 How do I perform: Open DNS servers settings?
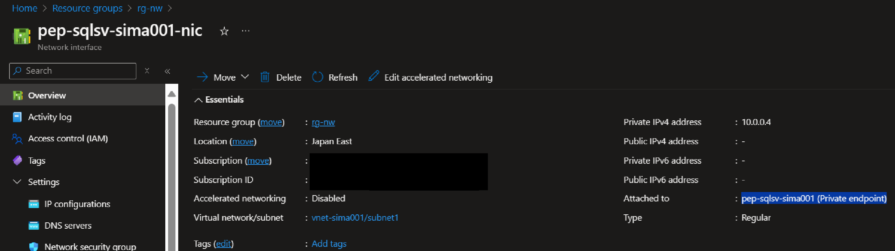(68, 226)
